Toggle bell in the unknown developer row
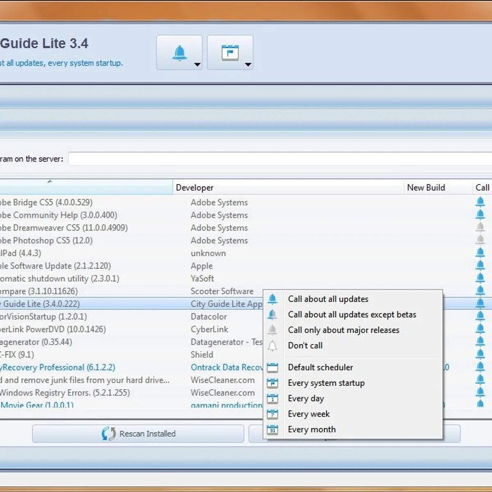The image size is (492, 492). [x=480, y=253]
